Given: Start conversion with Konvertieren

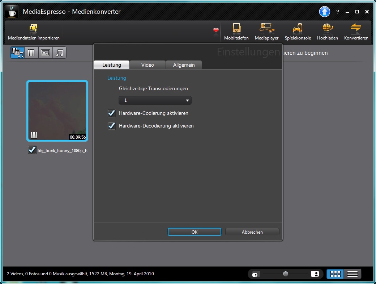Looking at the screenshot, I should 356,32.
